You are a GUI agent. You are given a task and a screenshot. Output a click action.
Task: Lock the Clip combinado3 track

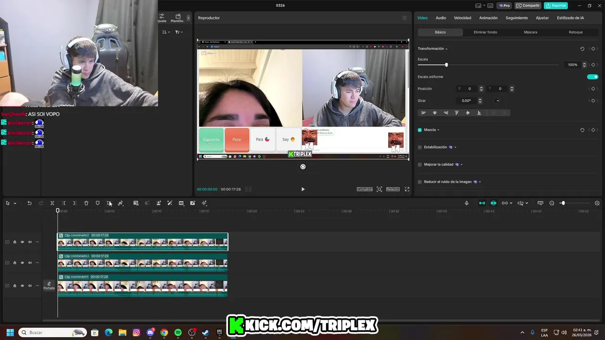tap(15, 263)
